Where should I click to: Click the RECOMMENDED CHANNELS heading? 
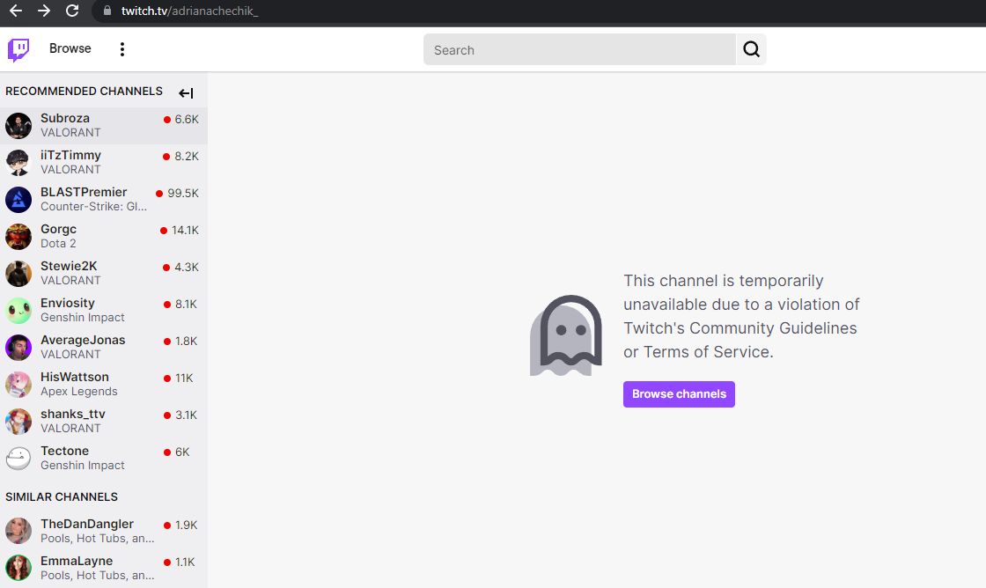pyautogui.click(x=85, y=92)
